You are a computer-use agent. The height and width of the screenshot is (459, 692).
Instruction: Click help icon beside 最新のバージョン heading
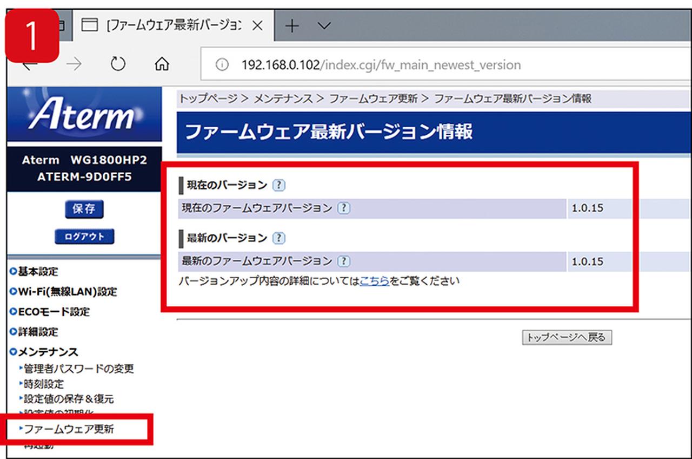278,238
